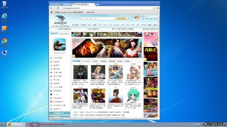Open the pink right-side ad at the top
The height and width of the screenshot is (127, 227).
[x=150, y=39]
